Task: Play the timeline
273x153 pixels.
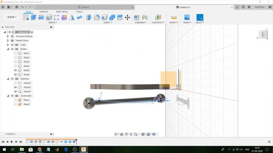Action: pos(12,142)
